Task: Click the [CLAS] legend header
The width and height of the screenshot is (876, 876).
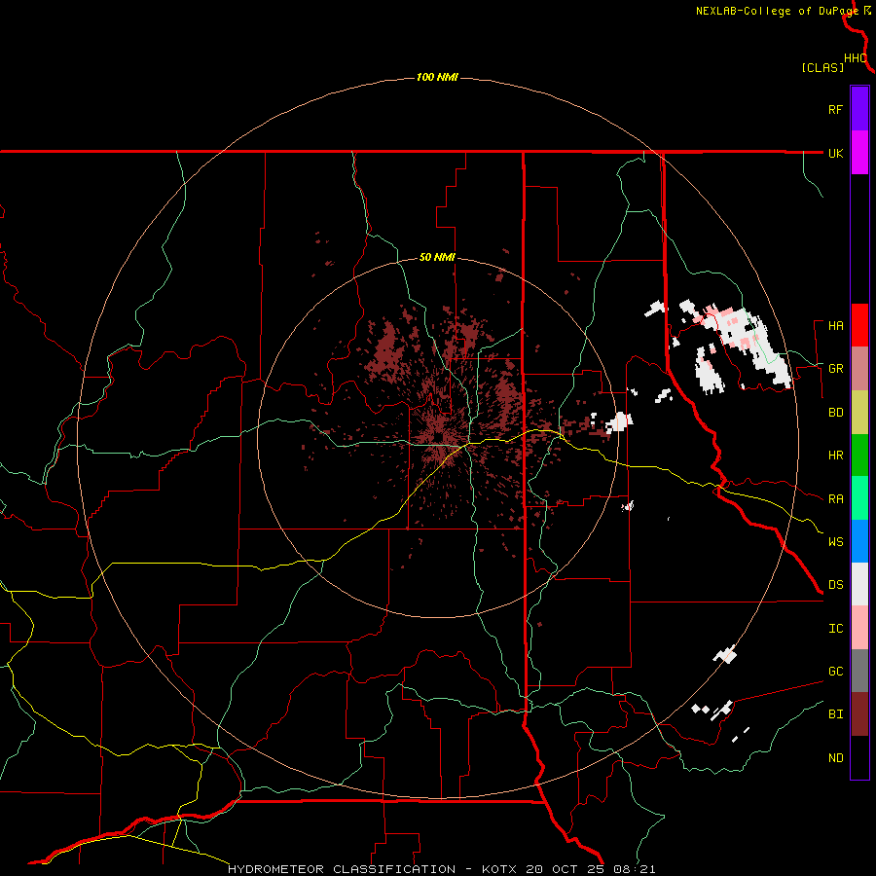Action: point(822,67)
